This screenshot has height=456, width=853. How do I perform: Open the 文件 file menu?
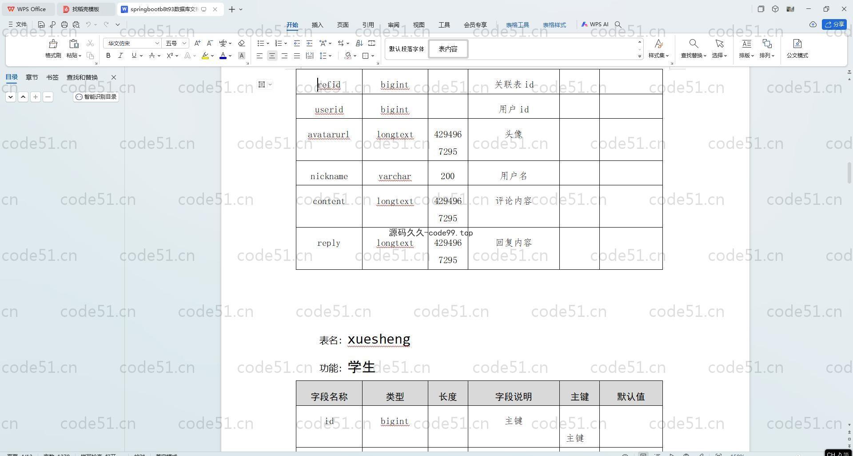(x=18, y=24)
